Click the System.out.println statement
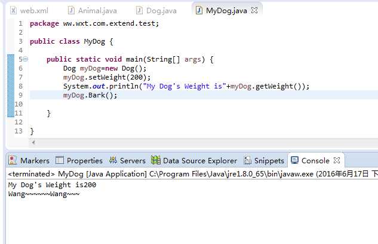The image size is (378, 244). pyautogui.click(x=186, y=86)
